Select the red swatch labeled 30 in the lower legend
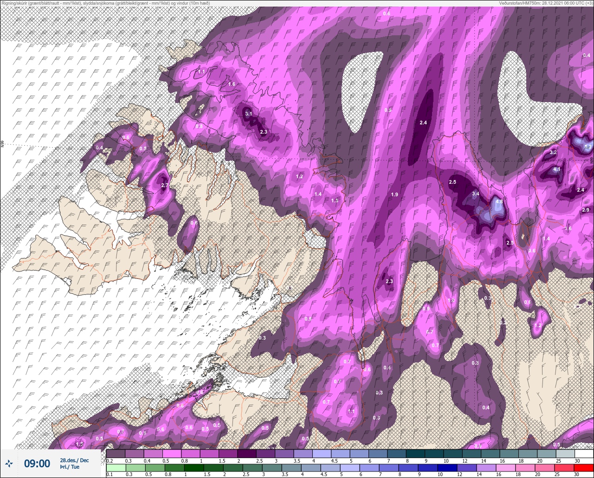This screenshot has height=478, width=594. (584, 467)
